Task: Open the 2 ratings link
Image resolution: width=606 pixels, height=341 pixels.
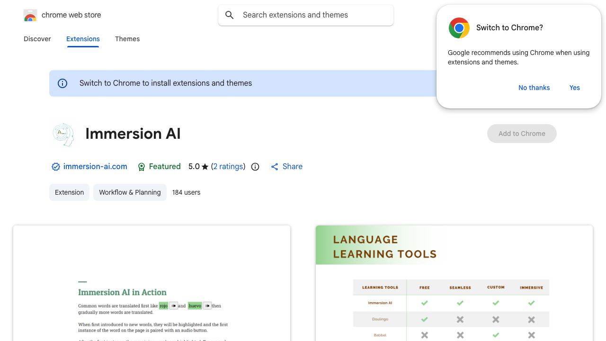Action: pos(228,167)
